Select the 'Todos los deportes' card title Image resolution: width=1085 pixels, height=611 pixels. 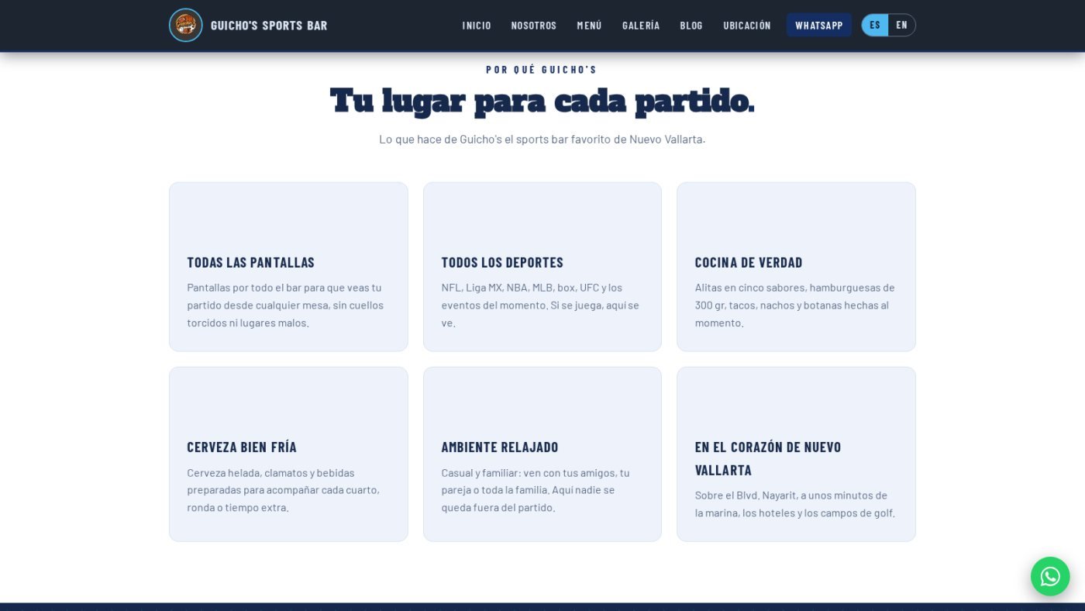[502, 262]
